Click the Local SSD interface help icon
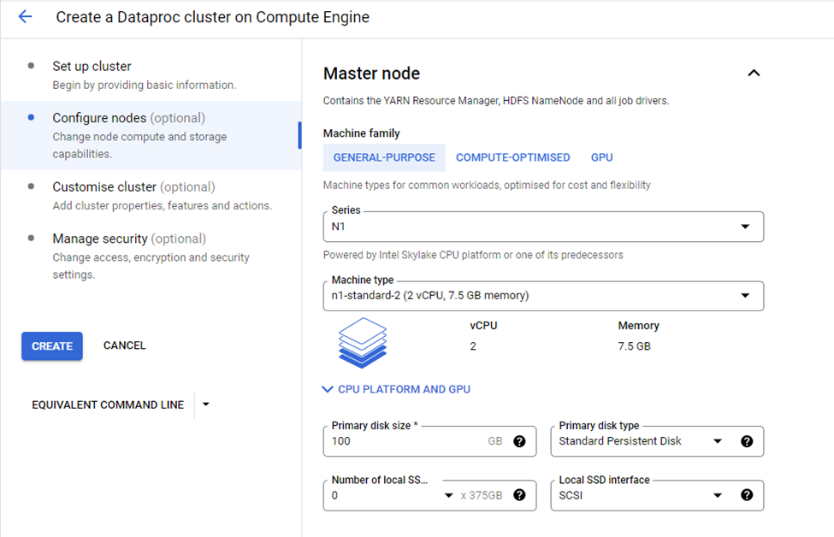The image size is (834, 537). [747, 496]
